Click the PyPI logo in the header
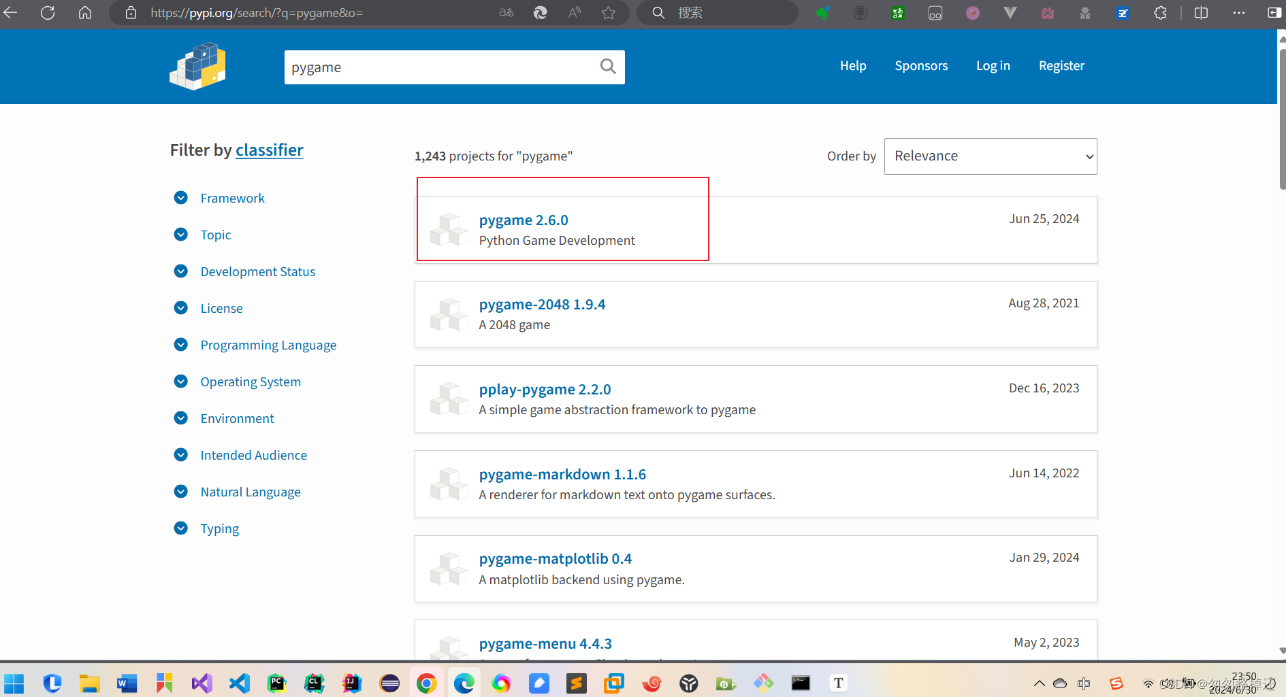Screen dimensions: 1286x697 (197, 66)
